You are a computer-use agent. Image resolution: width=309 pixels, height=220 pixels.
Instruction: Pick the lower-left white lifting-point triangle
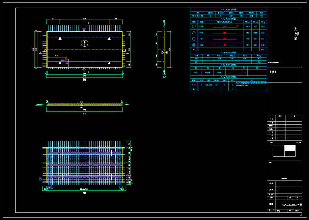60,63
